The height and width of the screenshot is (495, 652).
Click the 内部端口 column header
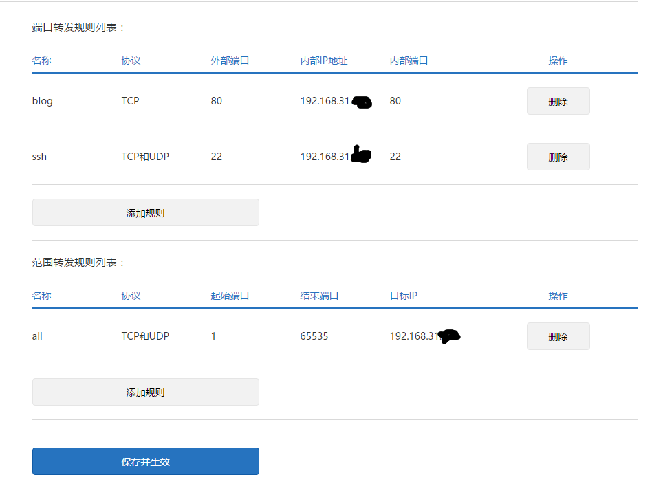pos(409,60)
